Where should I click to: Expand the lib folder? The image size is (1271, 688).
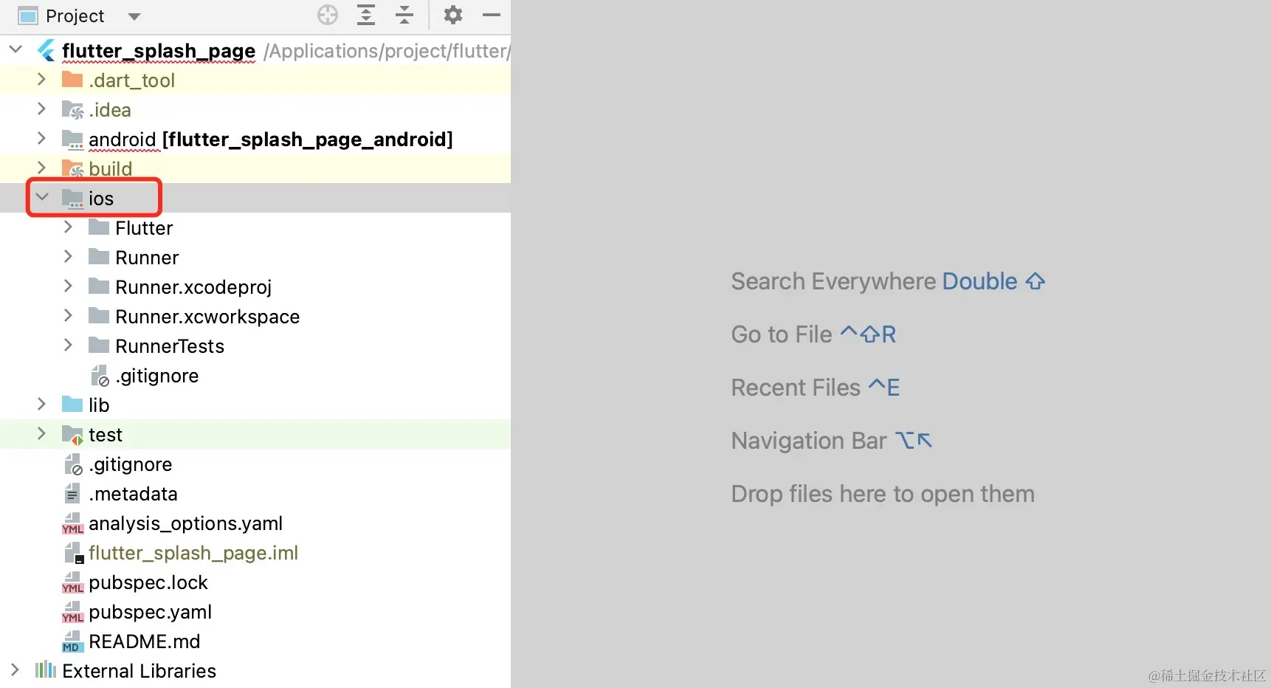pos(42,405)
